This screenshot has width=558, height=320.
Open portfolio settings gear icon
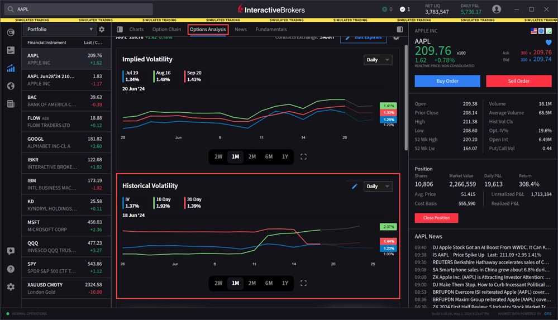click(102, 30)
